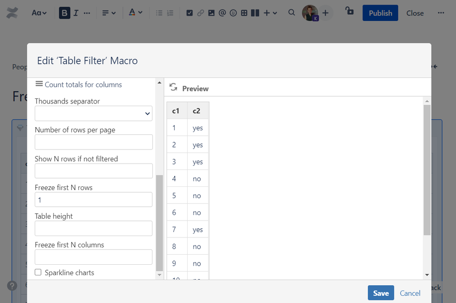This screenshot has height=303, width=456.
Task: Click Show N rows if not filtered field
Action: (94, 171)
